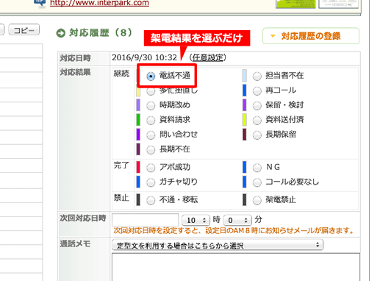Screen dimensions: 380x281
Task: Expand the 対応履歴の登録 panel
Action: click(x=311, y=36)
